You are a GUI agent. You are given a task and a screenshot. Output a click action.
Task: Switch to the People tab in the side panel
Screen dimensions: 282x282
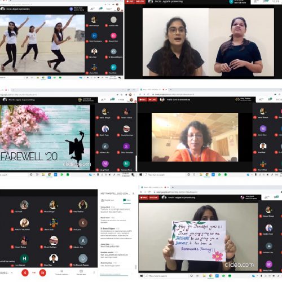click(x=108, y=200)
